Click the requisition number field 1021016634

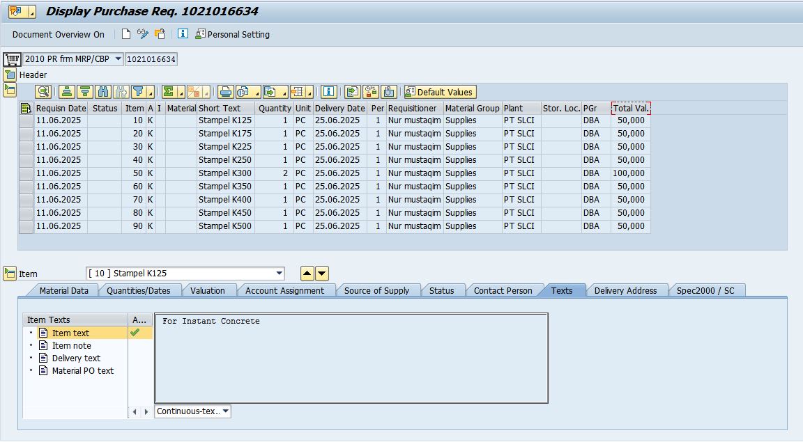pyautogui.click(x=151, y=59)
